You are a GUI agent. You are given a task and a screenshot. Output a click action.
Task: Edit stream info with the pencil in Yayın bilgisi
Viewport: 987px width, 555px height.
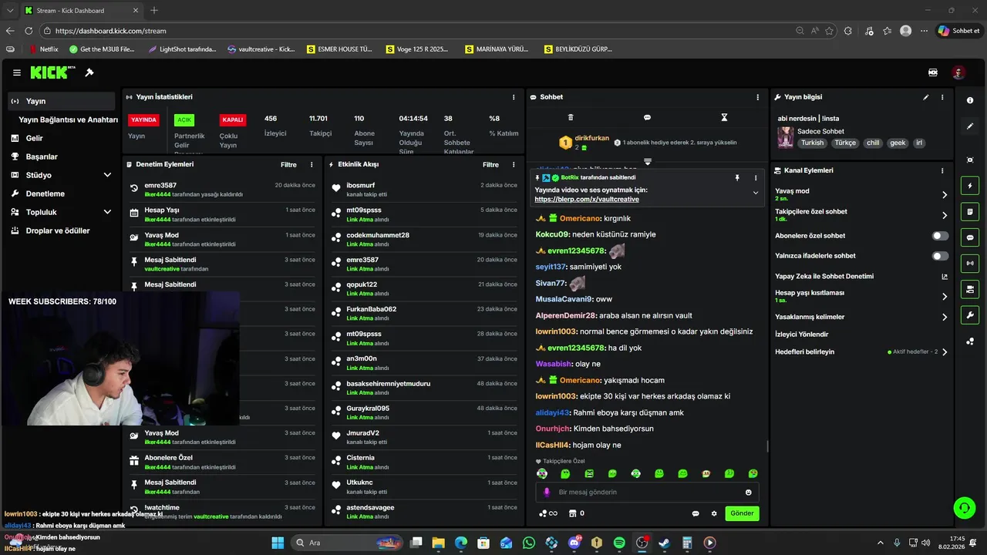[926, 97]
